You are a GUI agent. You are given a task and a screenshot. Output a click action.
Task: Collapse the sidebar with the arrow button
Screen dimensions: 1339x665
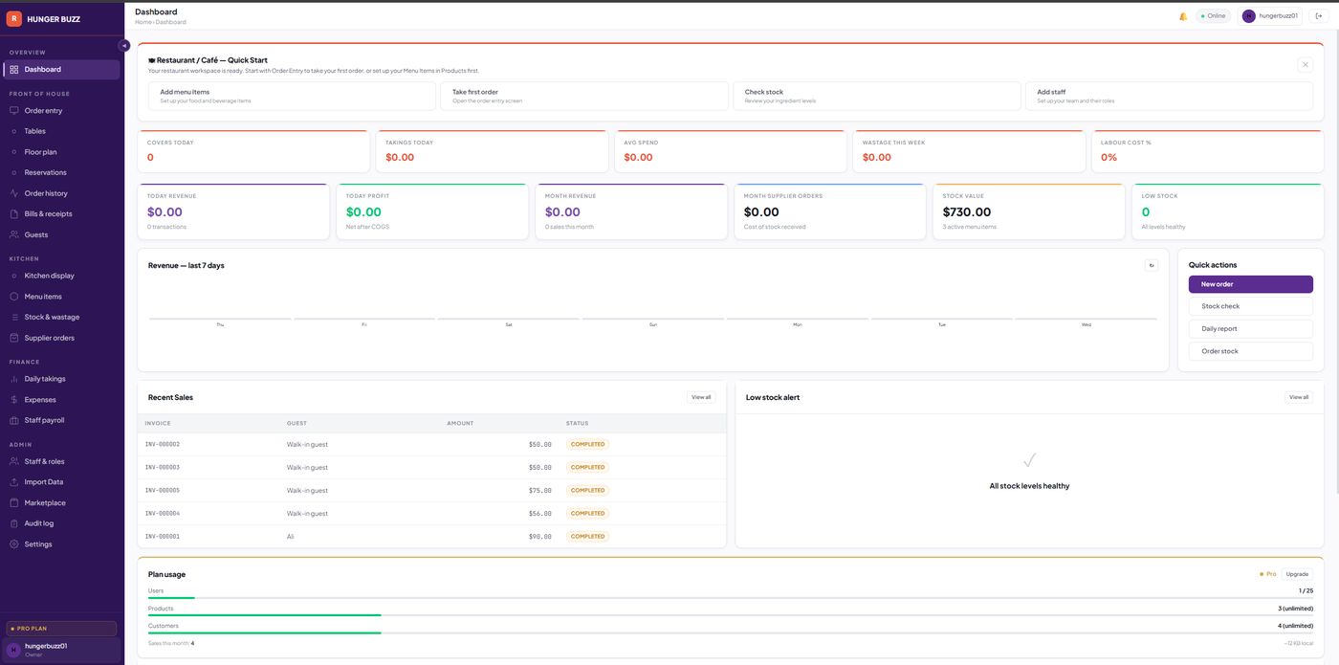[x=124, y=45]
